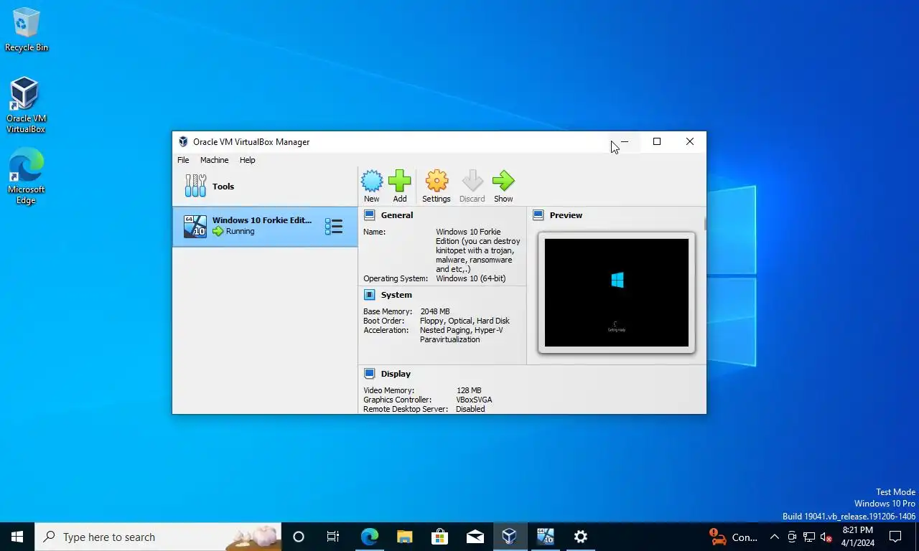This screenshot has height=551, width=919.
Task: Select the Tools wrench icon
Action: click(x=195, y=186)
